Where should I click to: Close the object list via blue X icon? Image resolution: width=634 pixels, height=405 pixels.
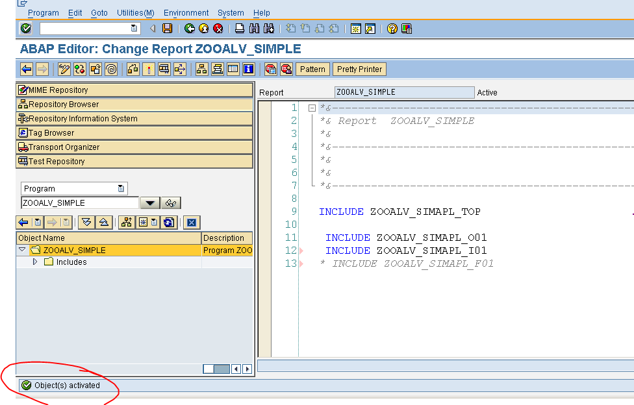(190, 221)
